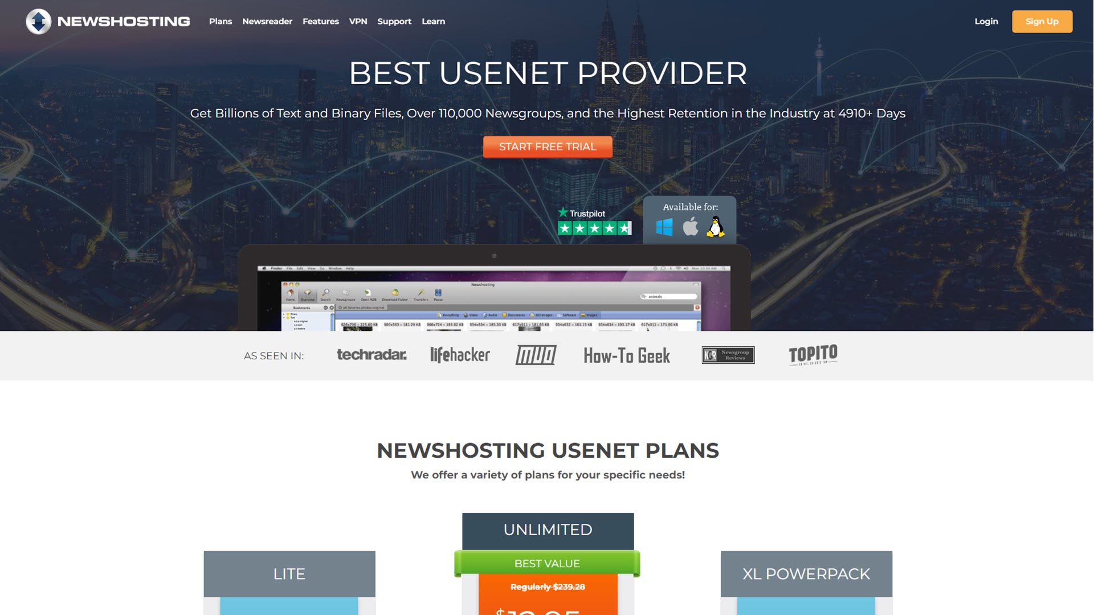Screen dimensions: 1094x615
Task: Click the LITE plan option
Action: click(x=289, y=573)
